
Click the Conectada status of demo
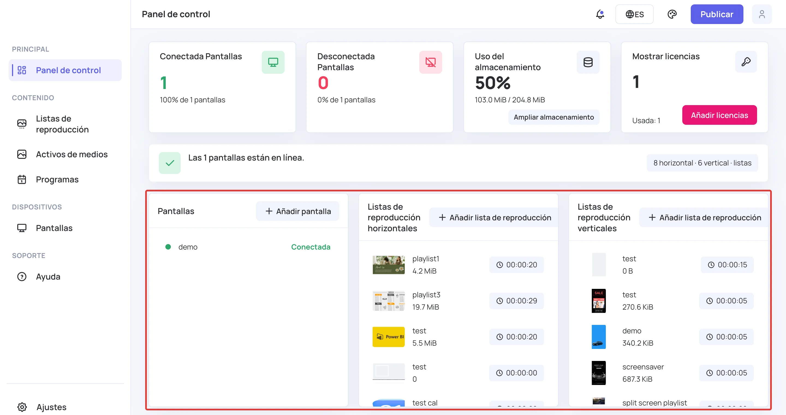311,247
